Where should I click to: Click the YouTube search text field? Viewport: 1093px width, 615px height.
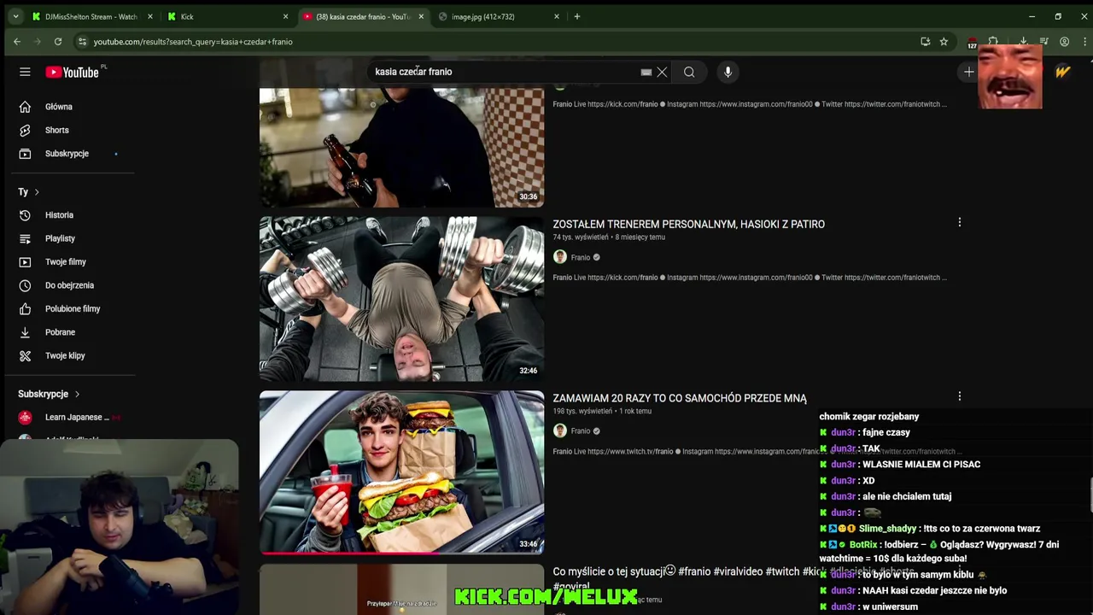tap(504, 72)
